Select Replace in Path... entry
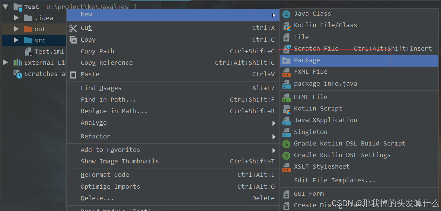Screen dimensions: 441x211 173,111
